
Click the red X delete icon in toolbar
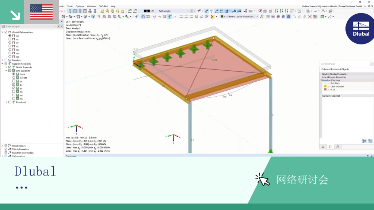[x=310, y=17]
